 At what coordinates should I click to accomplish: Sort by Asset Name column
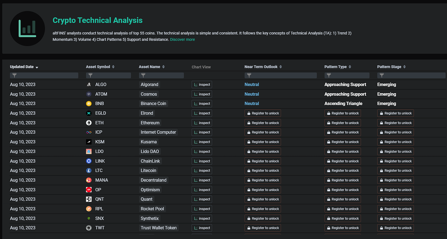click(x=152, y=67)
